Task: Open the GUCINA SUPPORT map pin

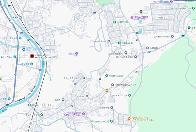Action: click(x=172, y=37)
